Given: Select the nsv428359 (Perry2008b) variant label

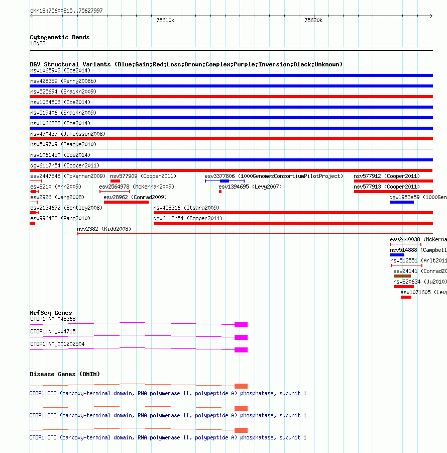Looking at the screenshot, I should point(63,81).
